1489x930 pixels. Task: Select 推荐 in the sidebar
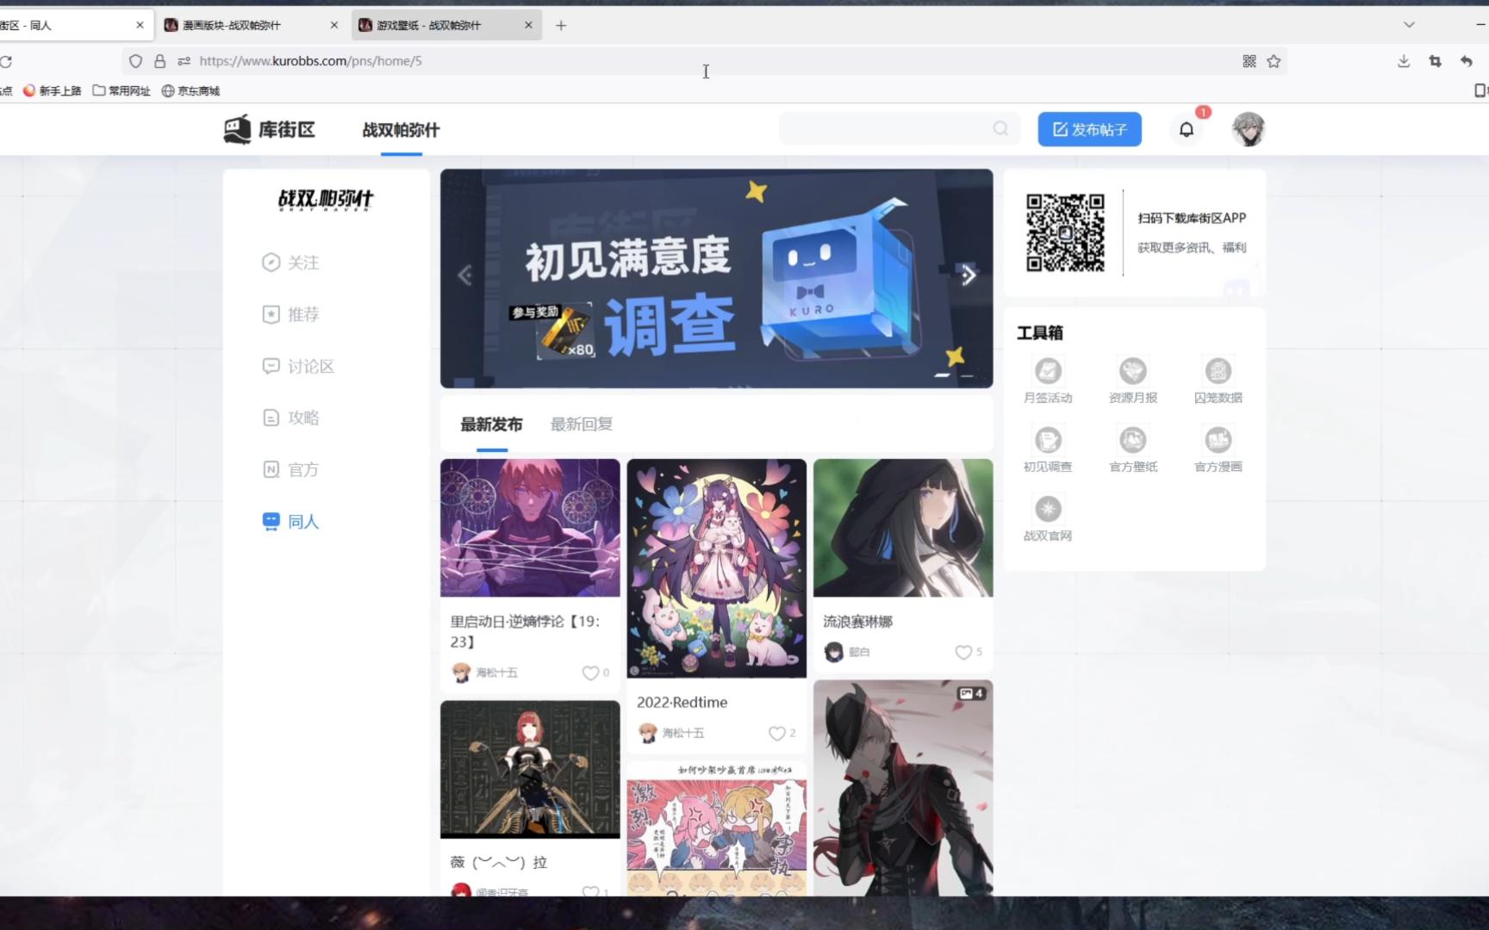(290, 314)
